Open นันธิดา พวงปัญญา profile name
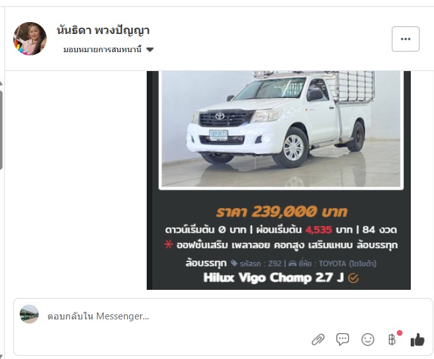 pyautogui.click(x=103, y=30)
